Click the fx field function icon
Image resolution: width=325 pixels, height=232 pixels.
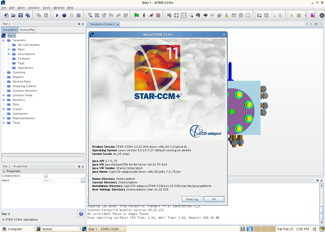tap(227, 15)
